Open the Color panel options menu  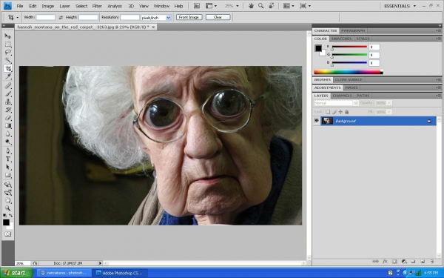pyautogui.click(x=438, y=39)
